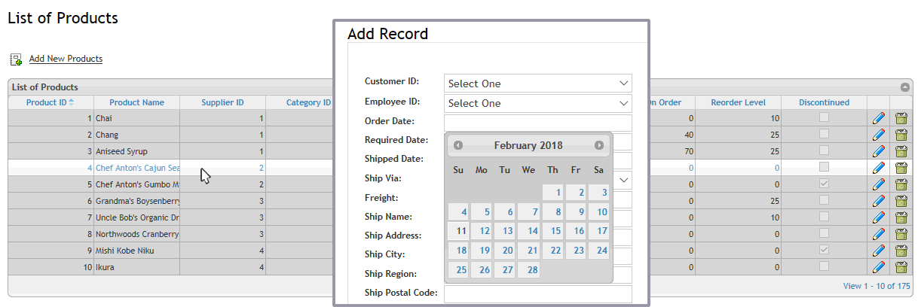Screen dimensions: 921x307
Task: Expand the Ship Via dropdown arrow
Action: click(x=623, y=181)
